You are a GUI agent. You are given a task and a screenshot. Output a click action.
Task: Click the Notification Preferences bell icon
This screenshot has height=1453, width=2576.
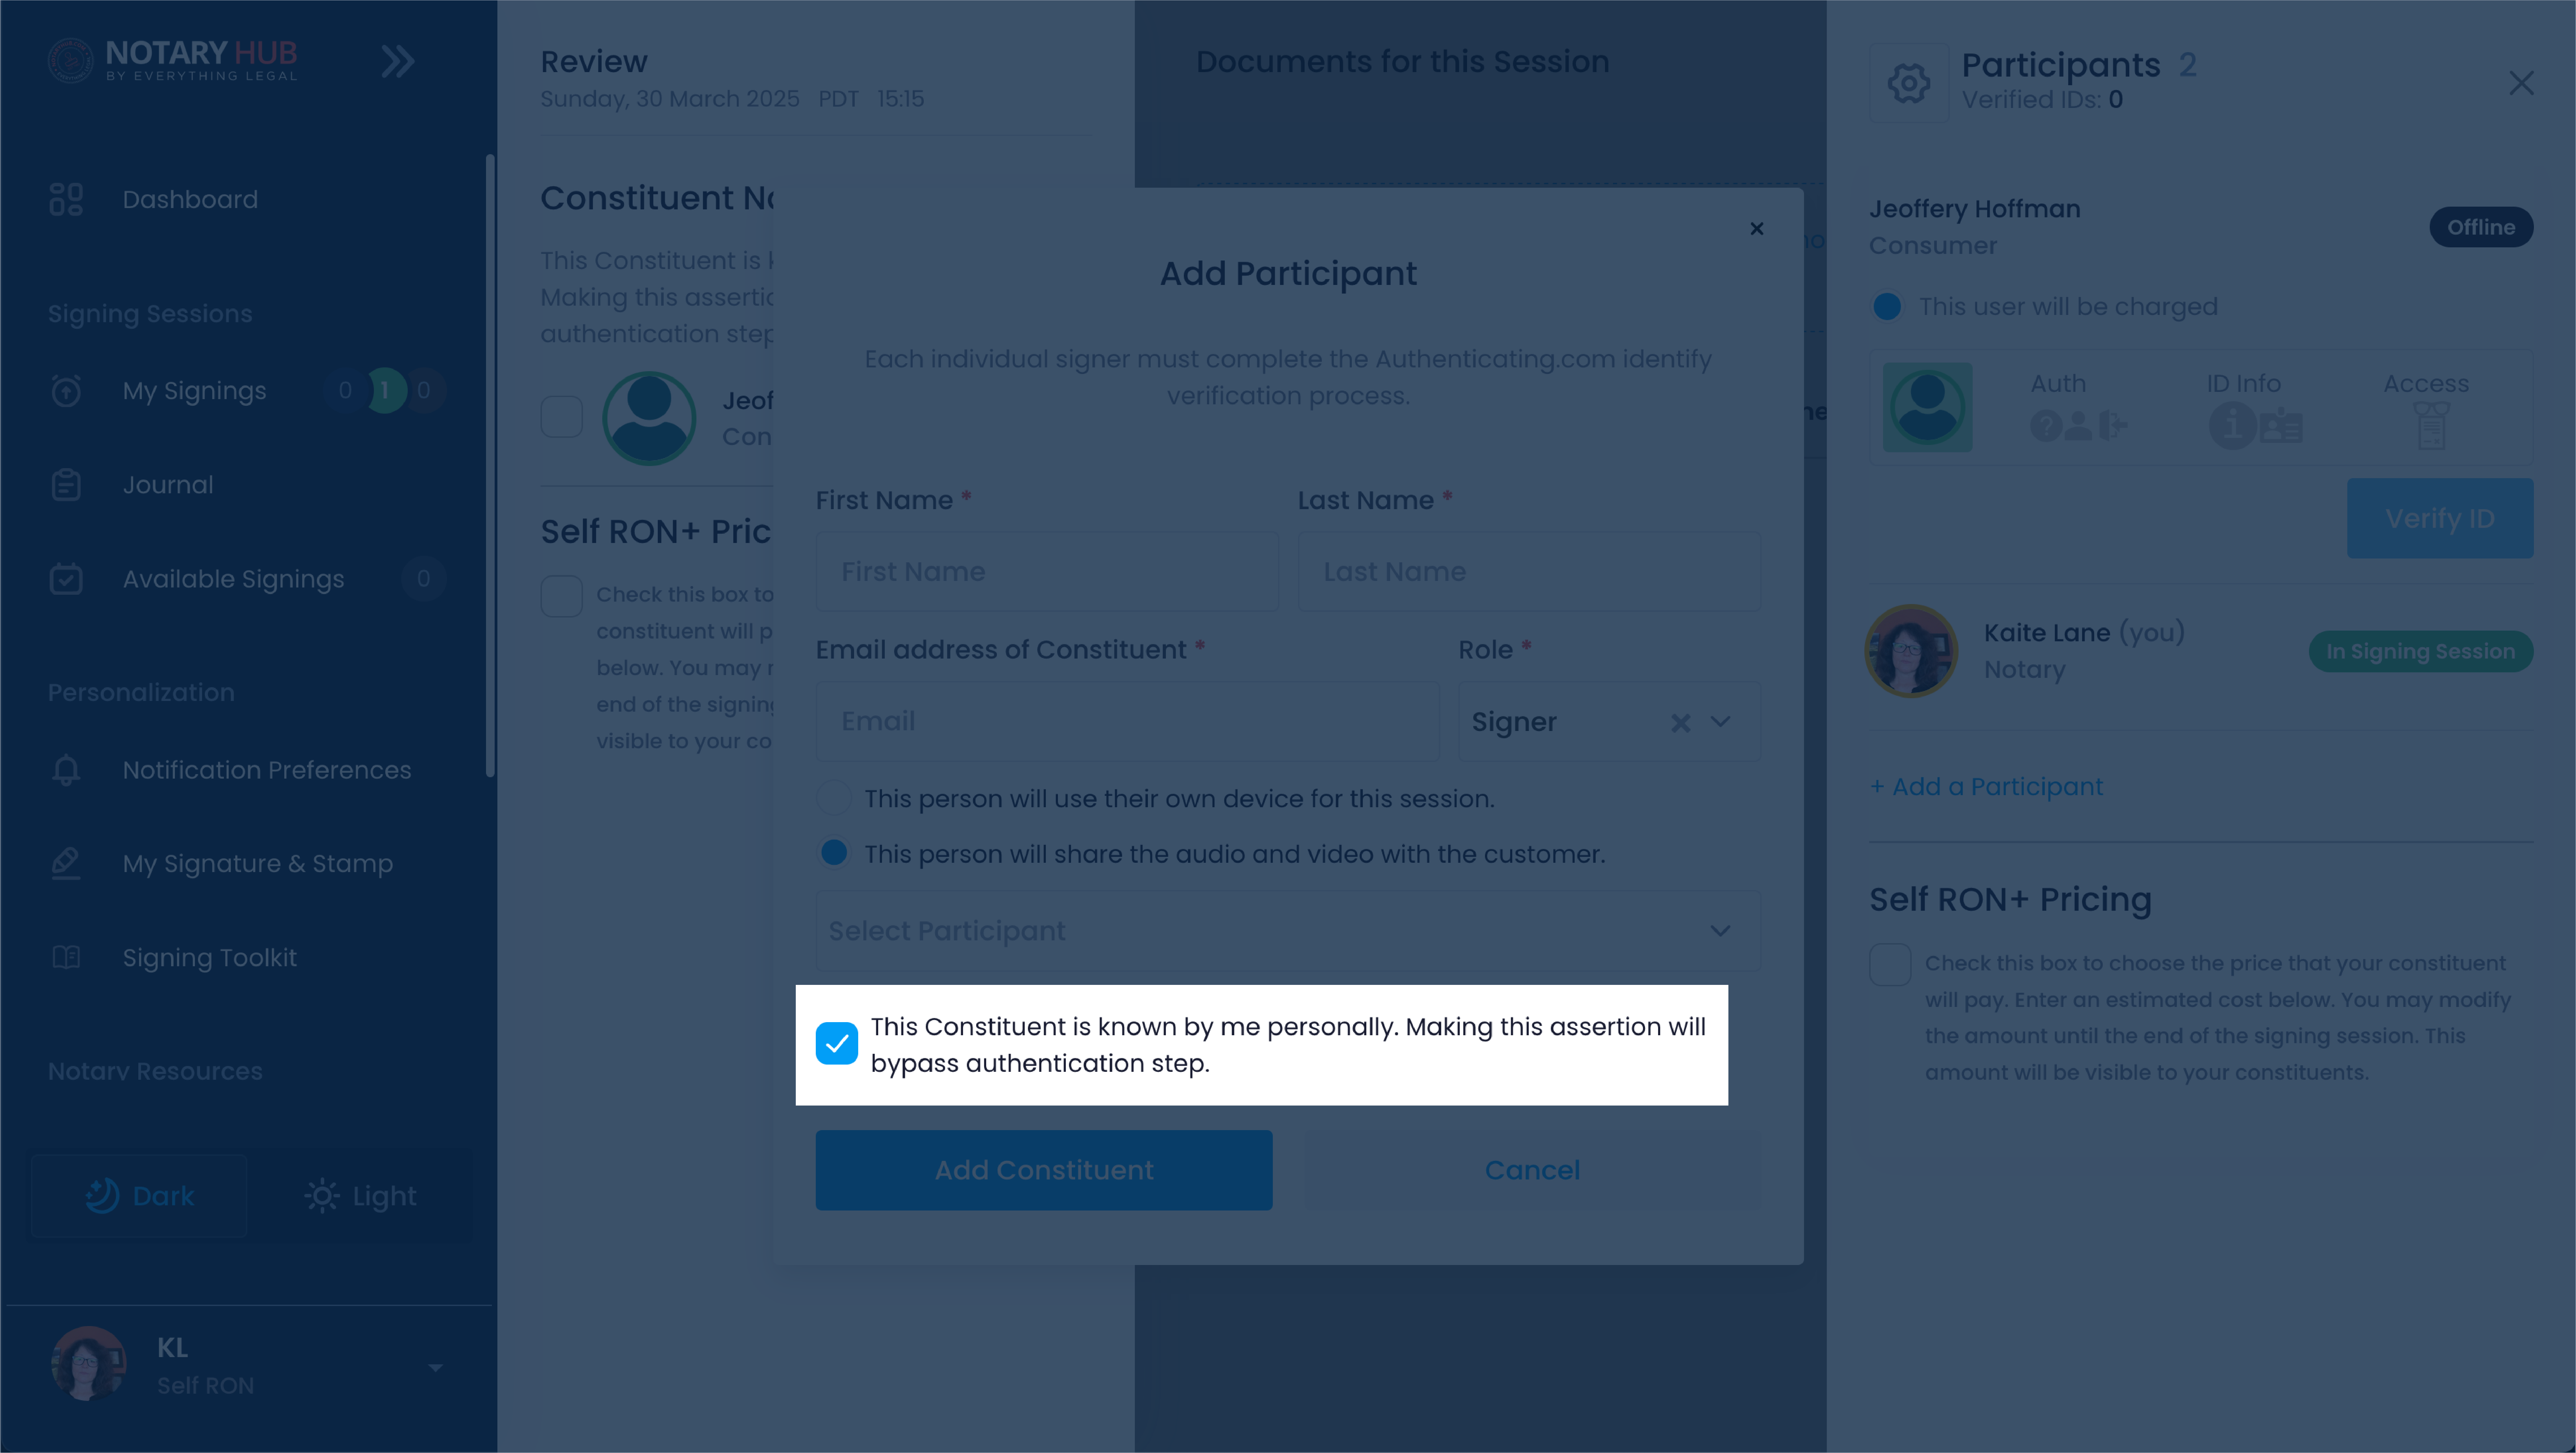[x=66, y=770]
